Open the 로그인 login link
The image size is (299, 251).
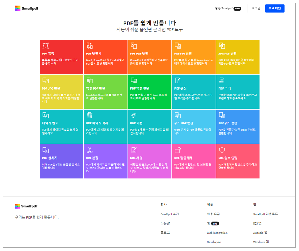tap(256, 8)
